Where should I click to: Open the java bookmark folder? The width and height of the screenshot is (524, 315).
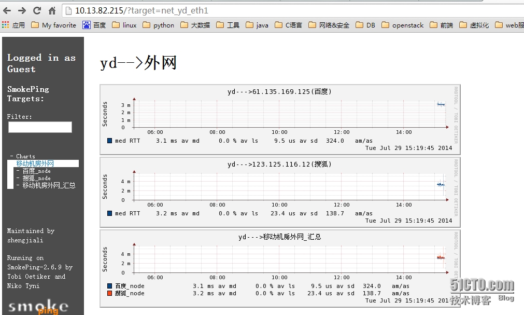(257, 25)
